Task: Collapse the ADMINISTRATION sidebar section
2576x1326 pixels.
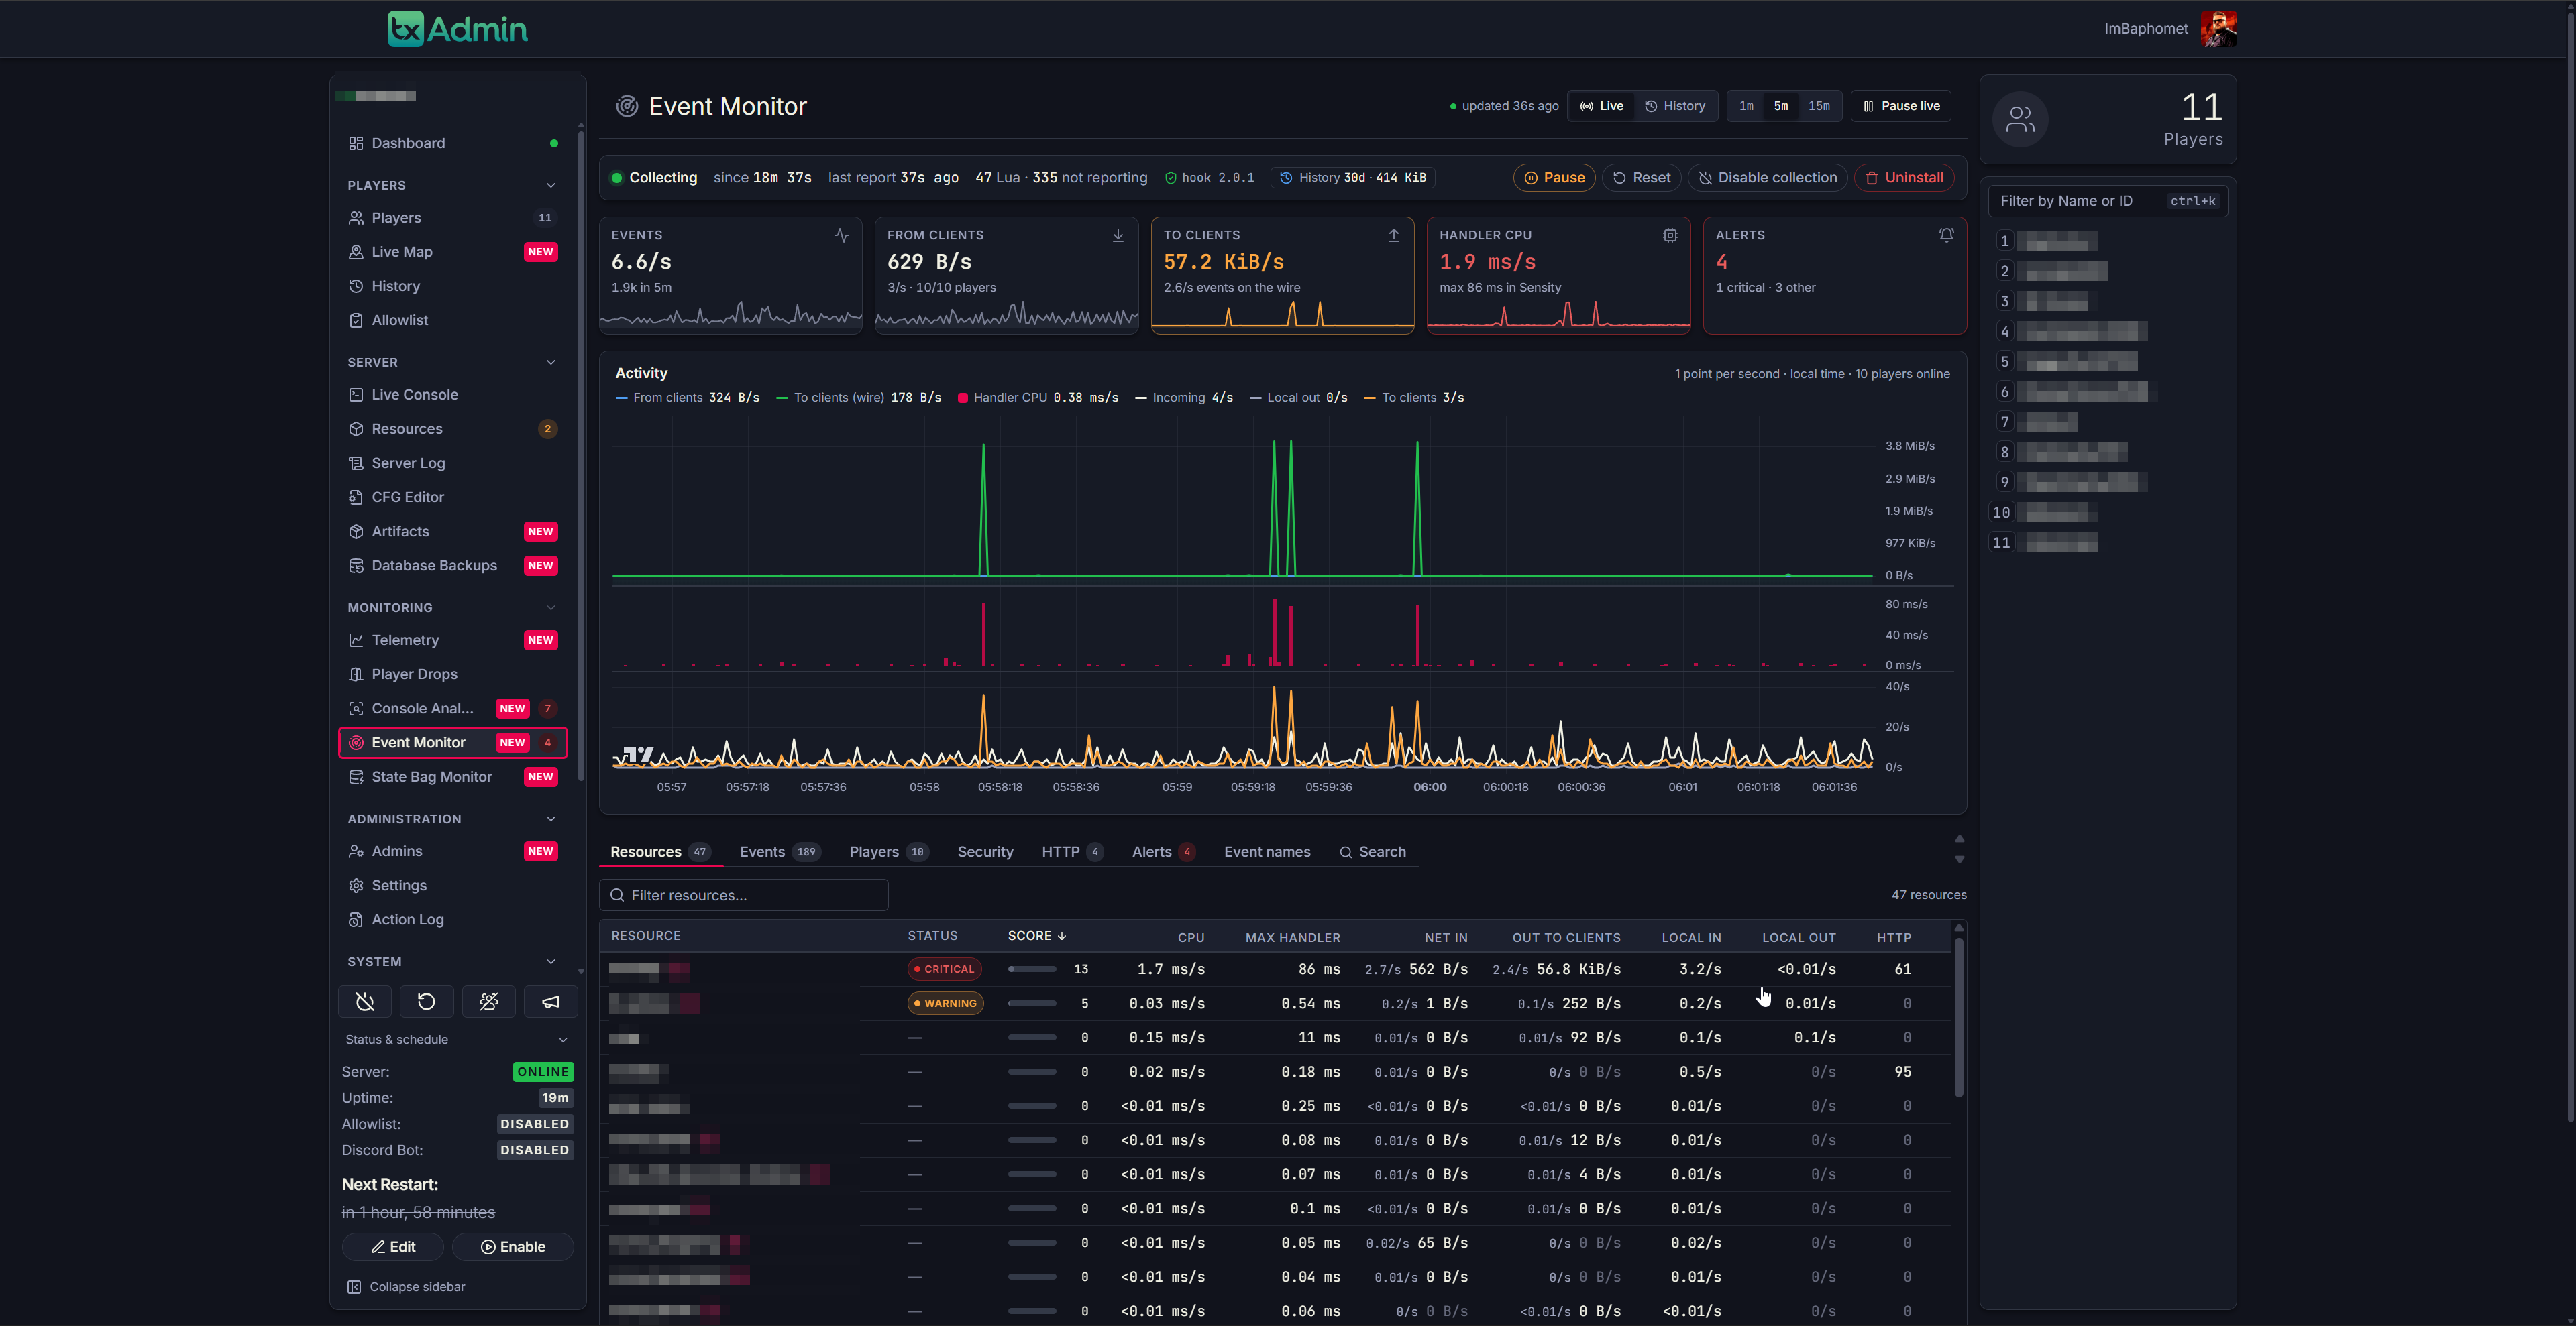Action: point(551,819)
